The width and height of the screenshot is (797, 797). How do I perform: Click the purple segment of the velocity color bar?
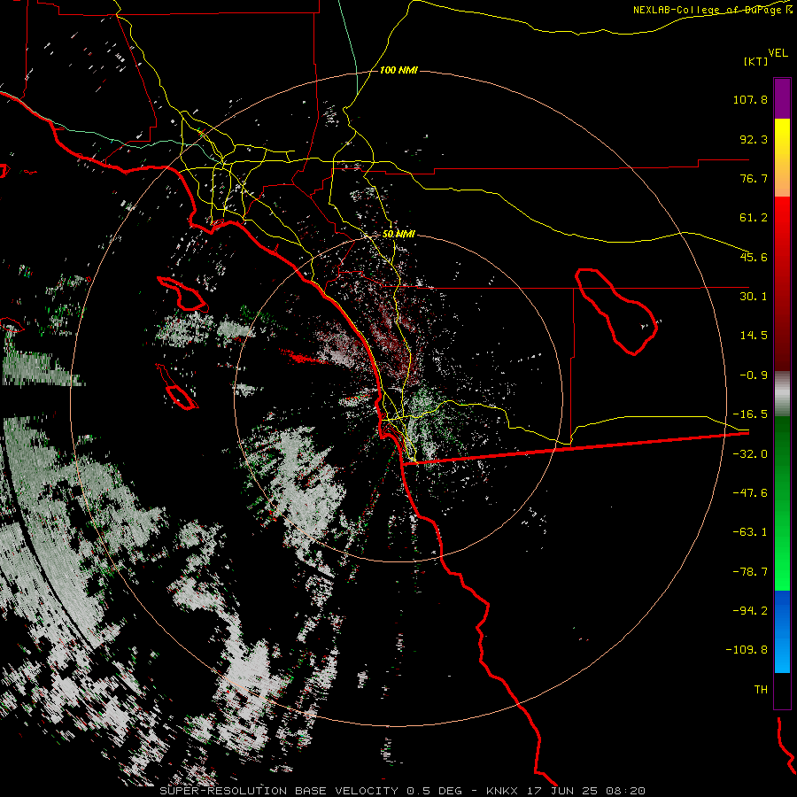click(782, 98)
